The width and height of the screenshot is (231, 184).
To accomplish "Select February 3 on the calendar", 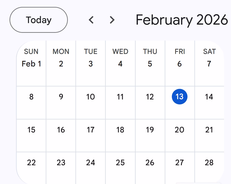I will pos(91,64).
